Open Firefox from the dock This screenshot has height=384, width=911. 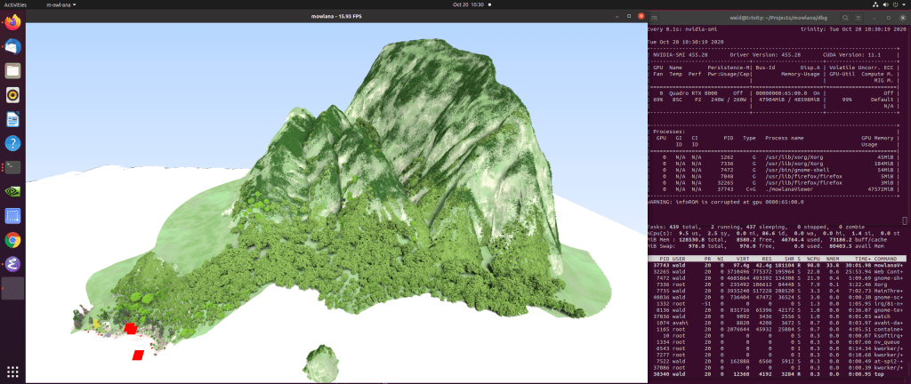point(12,23)
